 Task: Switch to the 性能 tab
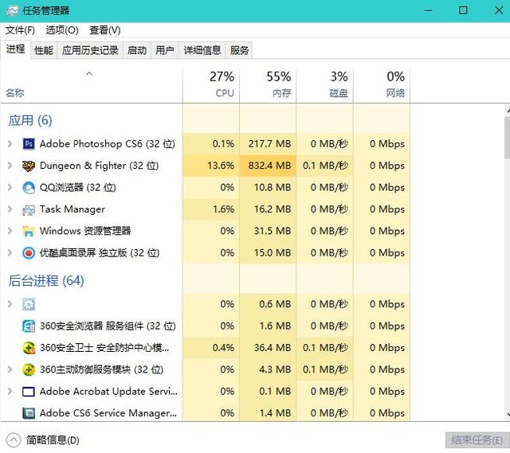click(44, 50)
